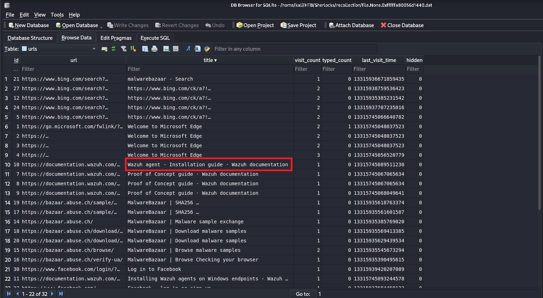Image resolution: width=543 pixels, height=298 pixels.
Task: Click the Close Database button
Action: pos(402,25)
